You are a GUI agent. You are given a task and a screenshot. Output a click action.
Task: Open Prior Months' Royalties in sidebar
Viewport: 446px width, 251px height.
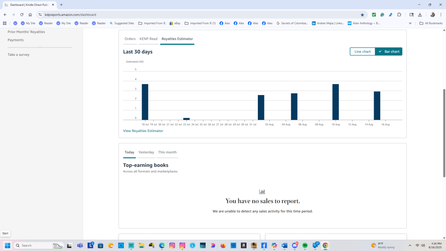tap(26, 32)
